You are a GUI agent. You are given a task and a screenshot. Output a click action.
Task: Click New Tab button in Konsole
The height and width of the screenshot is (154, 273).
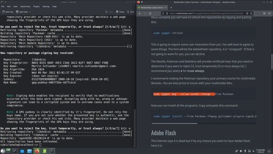point(8,12)
